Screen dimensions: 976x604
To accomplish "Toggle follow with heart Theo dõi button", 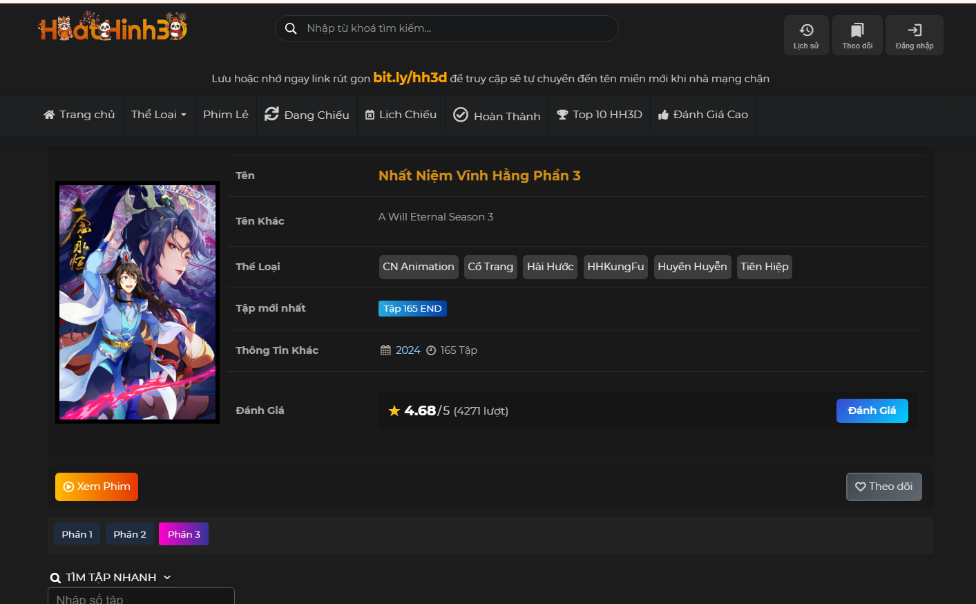I will [883, 487].
